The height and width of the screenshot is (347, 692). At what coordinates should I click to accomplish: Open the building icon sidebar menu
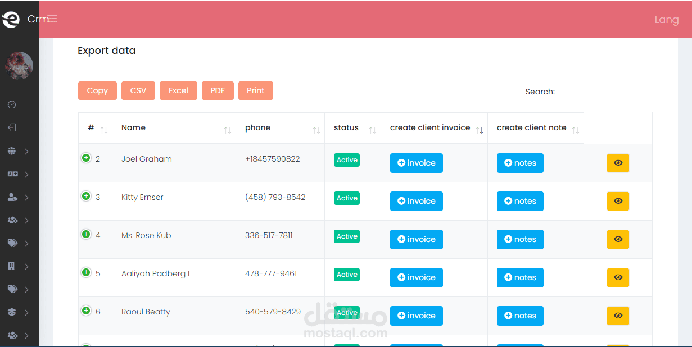click(x=11, y=266)
